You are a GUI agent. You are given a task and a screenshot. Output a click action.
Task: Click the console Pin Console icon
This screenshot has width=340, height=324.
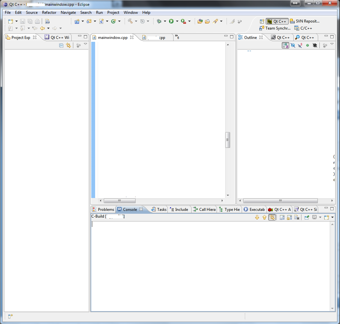tap(307, 217)
